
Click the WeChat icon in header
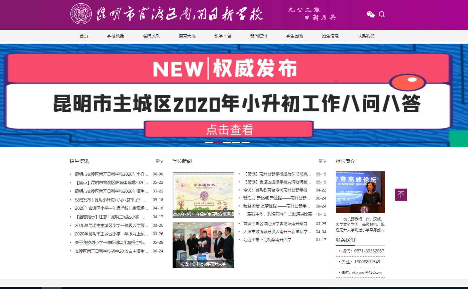pyautogui.click(x=370, y=14)
